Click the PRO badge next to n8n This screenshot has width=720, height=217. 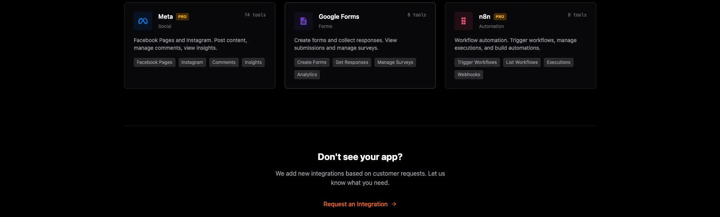(500, 16)
